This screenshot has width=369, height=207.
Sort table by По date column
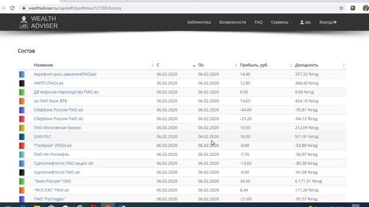point(201,65)
